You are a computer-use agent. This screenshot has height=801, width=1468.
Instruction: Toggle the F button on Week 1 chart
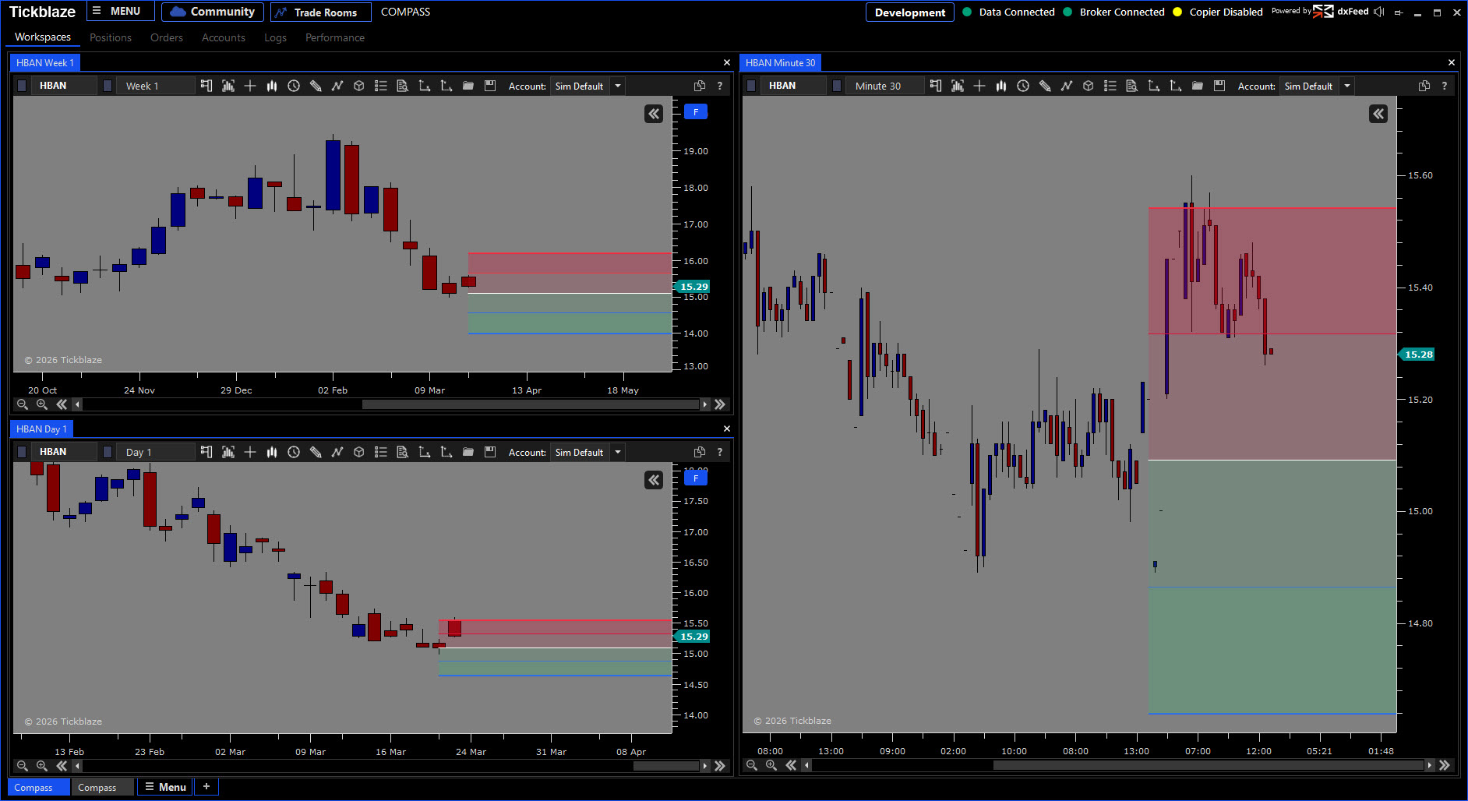(695, 112)
